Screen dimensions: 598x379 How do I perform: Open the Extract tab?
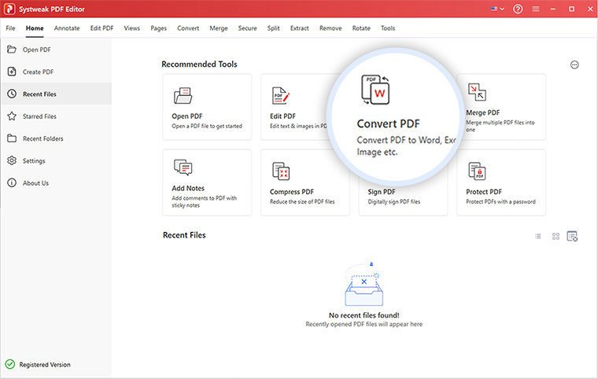point(299,28)
